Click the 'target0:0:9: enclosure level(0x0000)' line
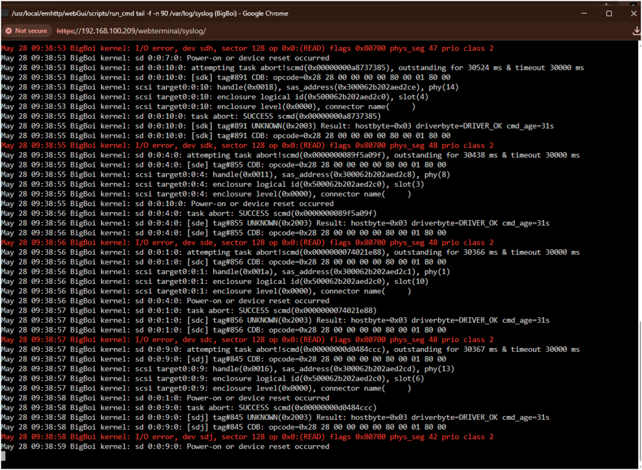 pos(206,388)
